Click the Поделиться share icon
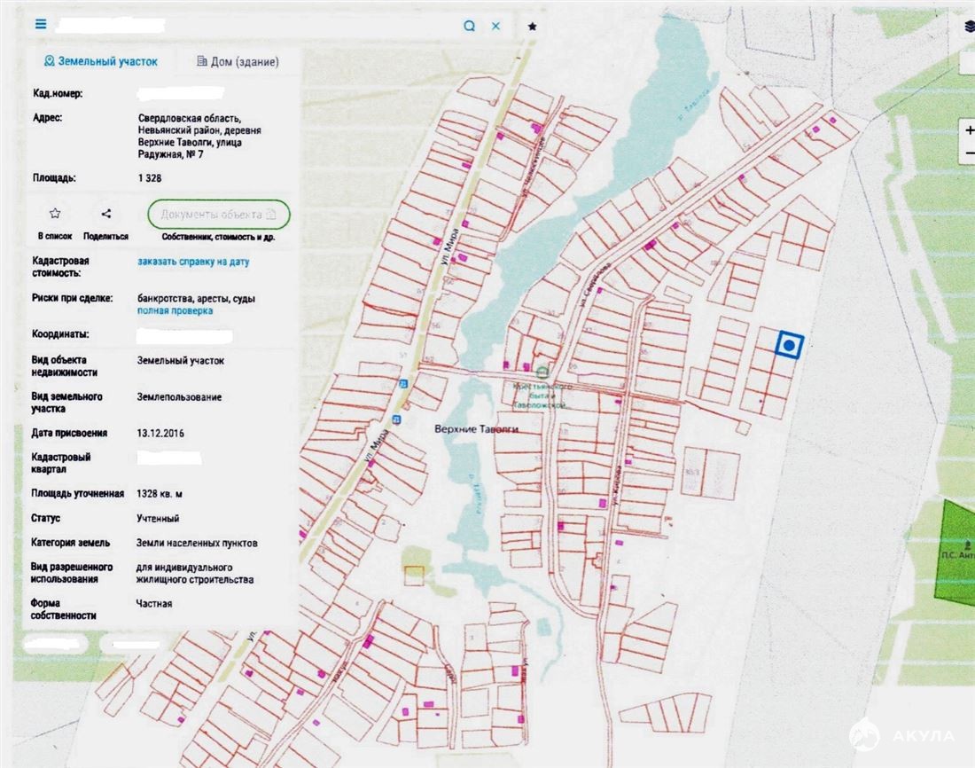The height and width of the screenshot is (768, 975). (105, 214)
